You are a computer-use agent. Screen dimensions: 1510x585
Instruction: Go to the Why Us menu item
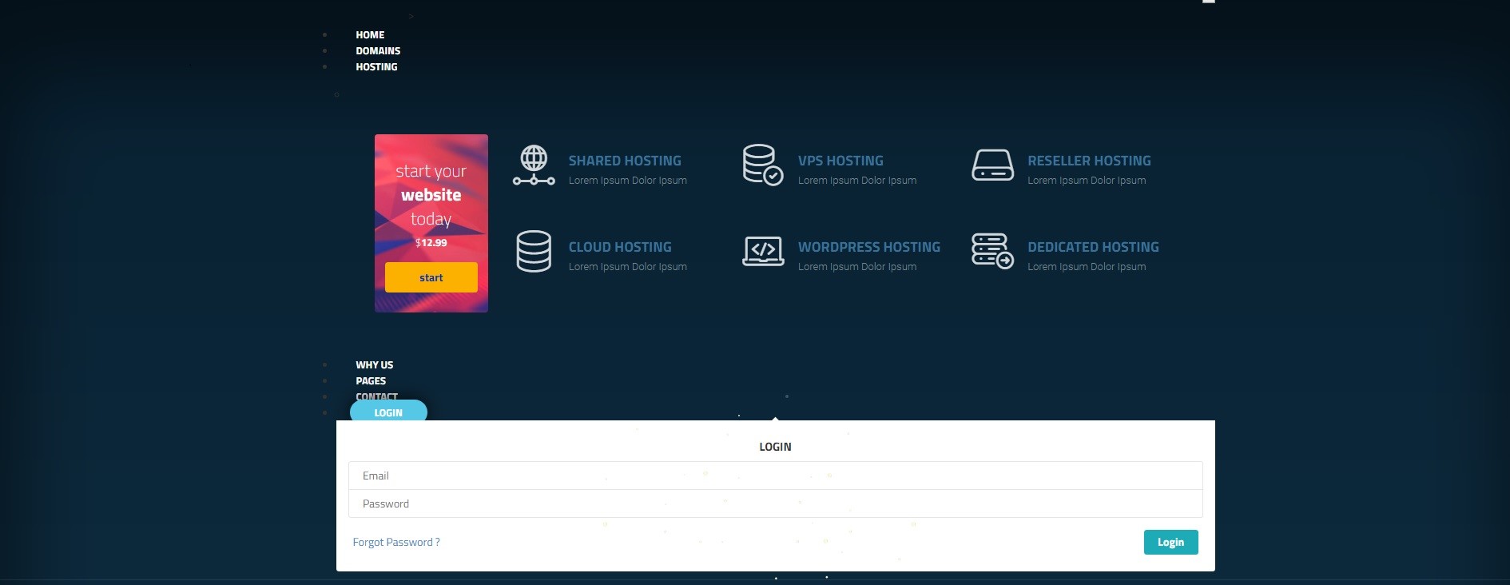pos(374,365)
